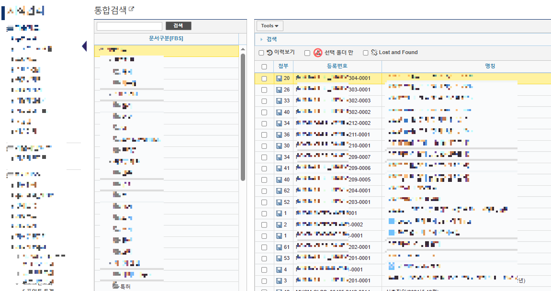This screenshot has height=291, width=551.
Task: Click the 검색 section label
Action: [271, 39]
